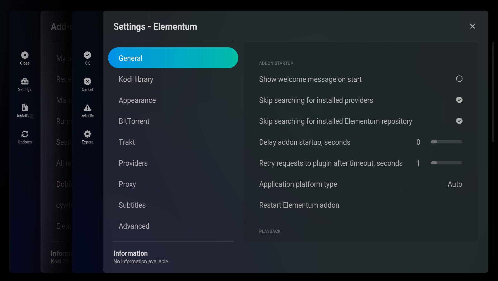
Task: Adjust the Delay addon startup slider
Action: click(x=446, y=142)
